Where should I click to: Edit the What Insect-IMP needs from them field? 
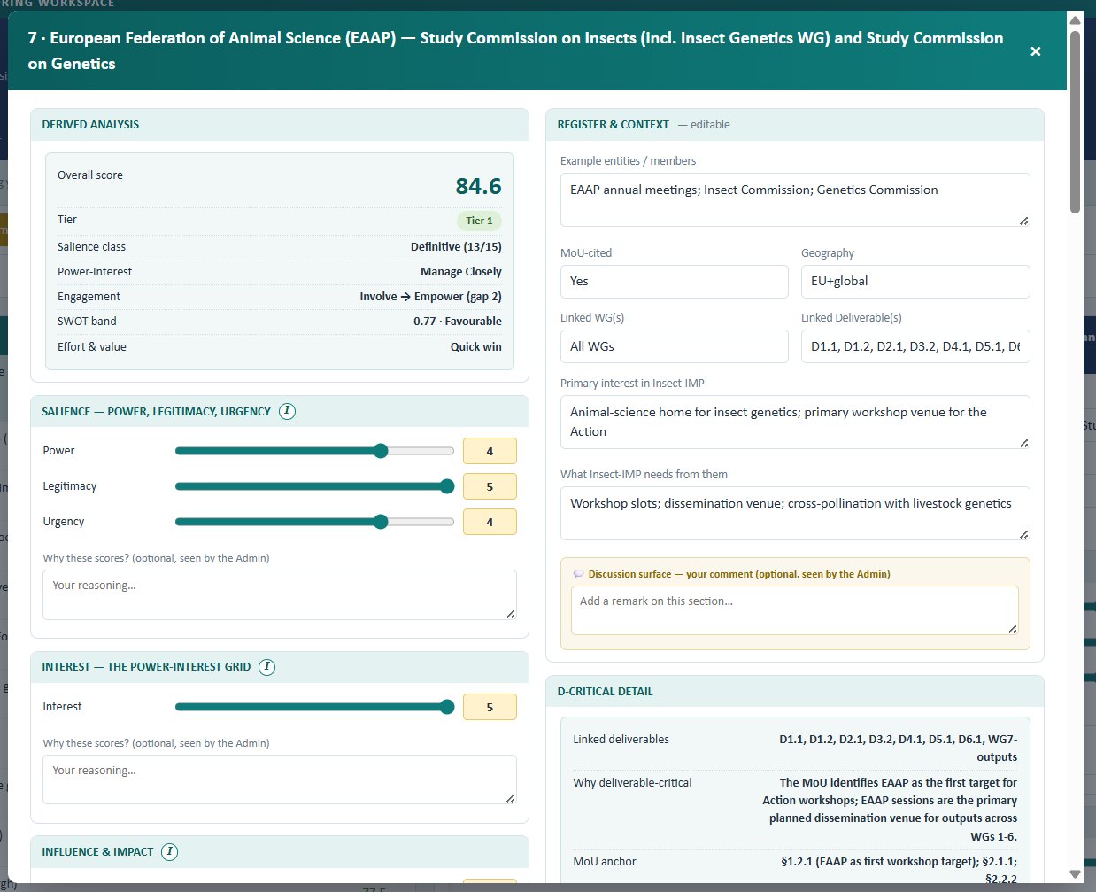point(795,513)
